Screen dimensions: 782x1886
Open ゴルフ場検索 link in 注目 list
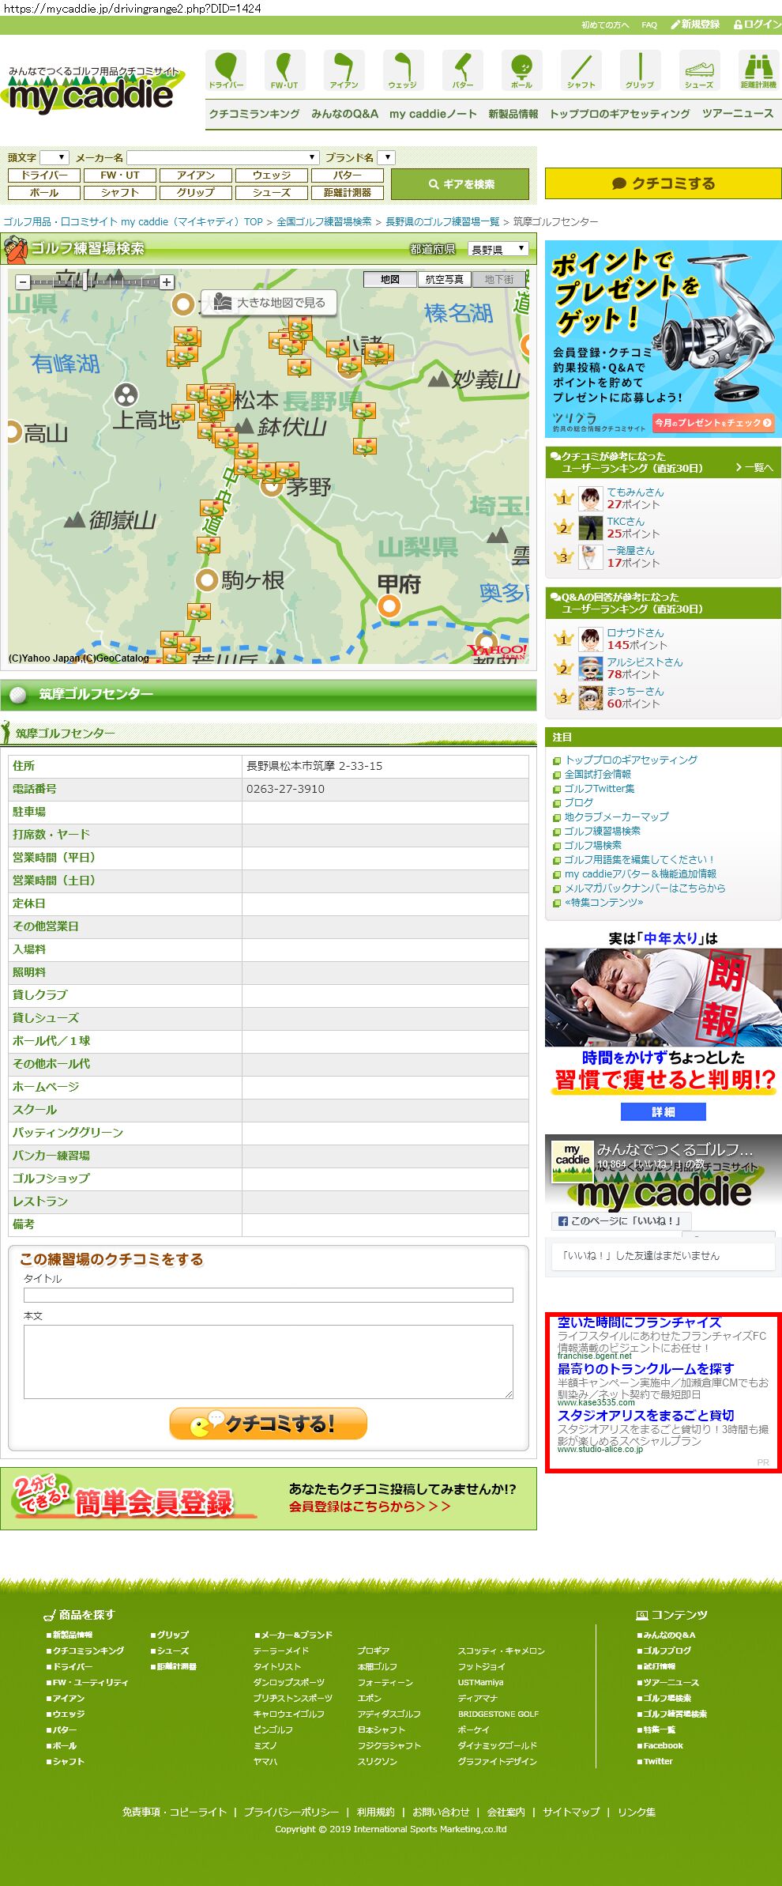[x=592, y=845]
